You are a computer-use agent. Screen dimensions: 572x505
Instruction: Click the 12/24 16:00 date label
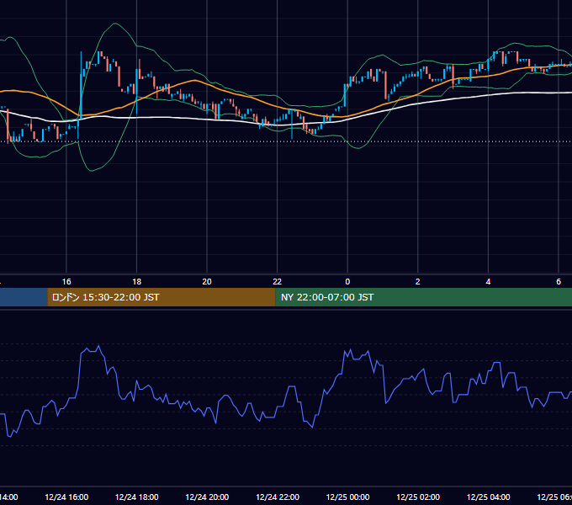[x=66, y=497]
